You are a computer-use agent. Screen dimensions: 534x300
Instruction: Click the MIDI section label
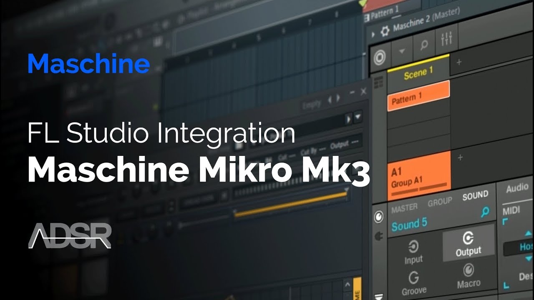click(511, 211)
